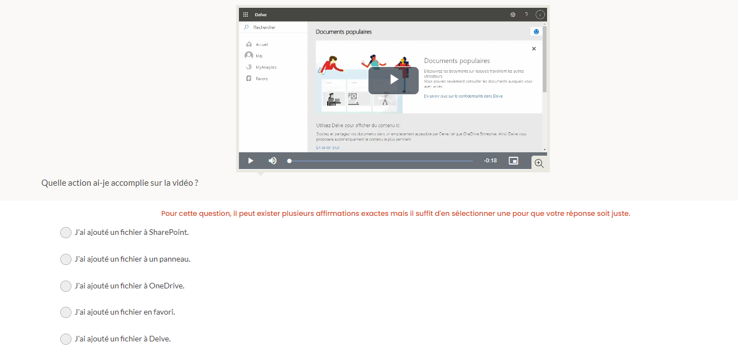
Task: Zoom the video with the magnifier icon
Action: tap(539, 163)
